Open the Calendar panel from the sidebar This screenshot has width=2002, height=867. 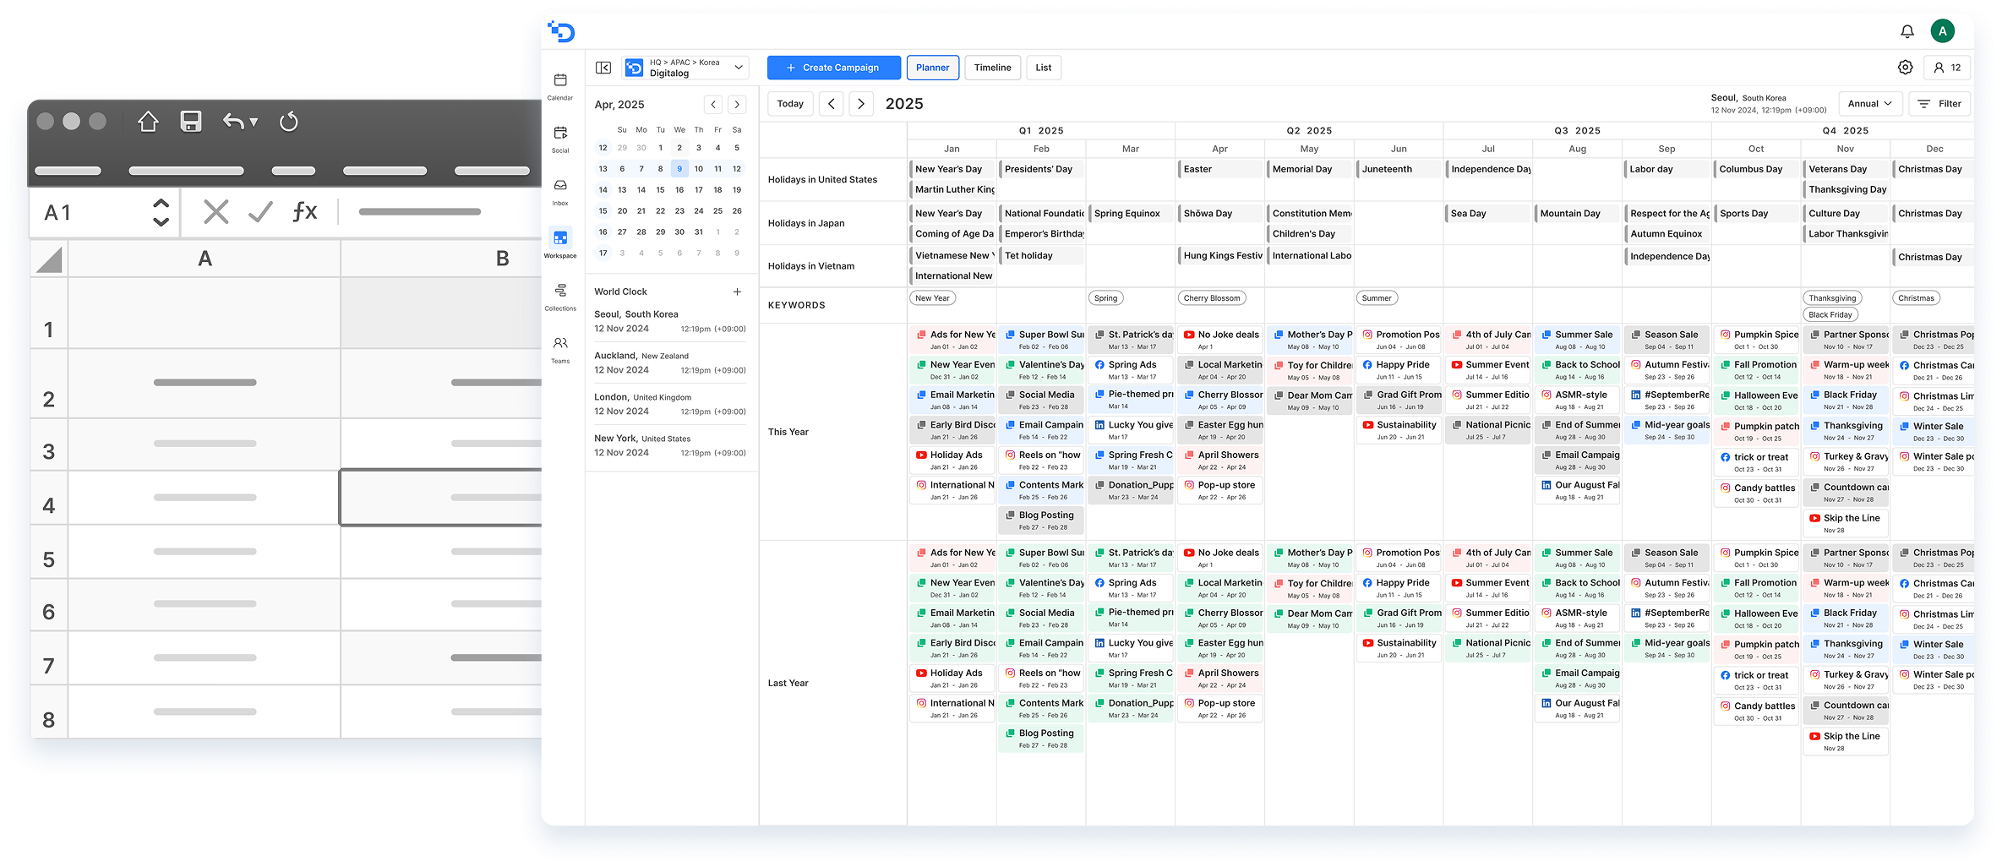[x=560, y=83]
